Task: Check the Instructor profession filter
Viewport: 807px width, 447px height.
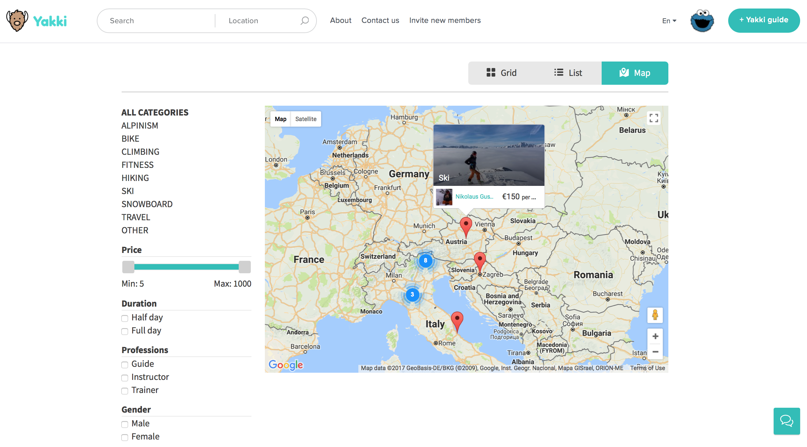Action: point(125,378)
